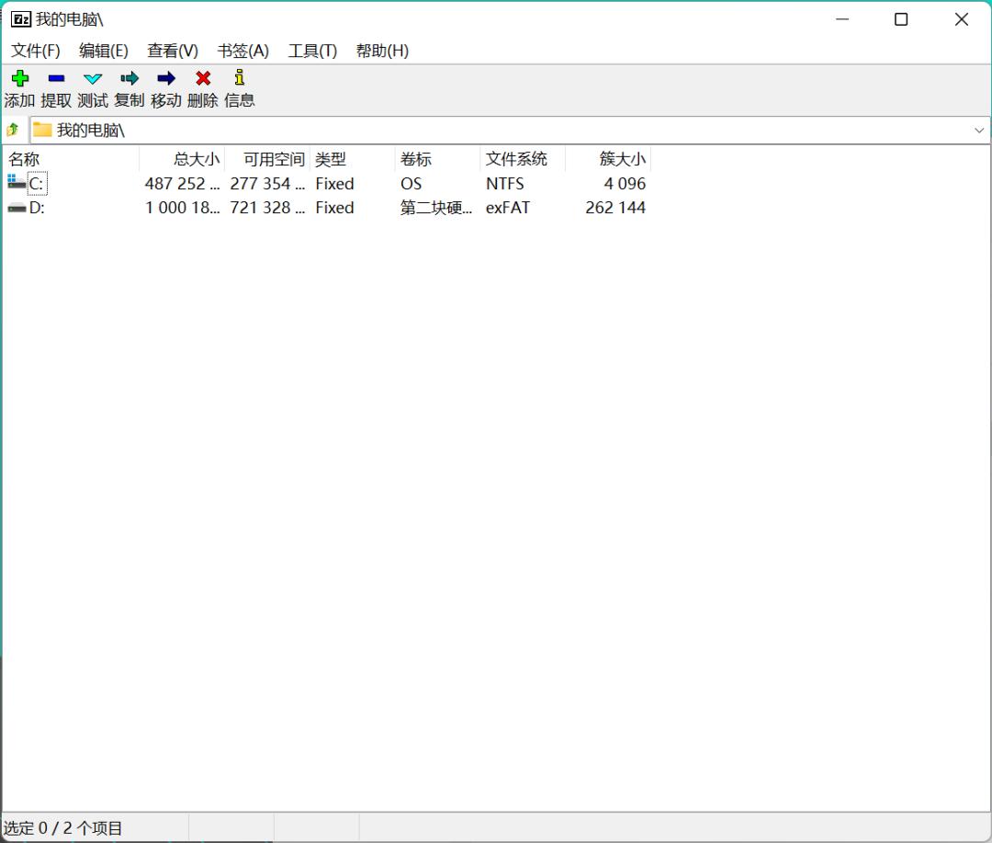Click the blue Extract (提取) minus icon

click(x=56, y=79)
